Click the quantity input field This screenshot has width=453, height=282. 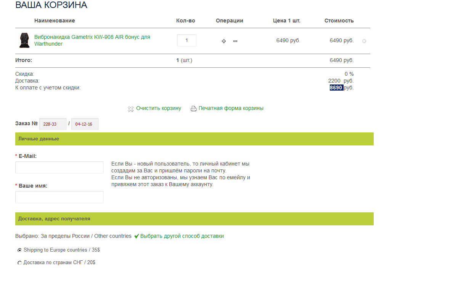[x=187, y=40]
